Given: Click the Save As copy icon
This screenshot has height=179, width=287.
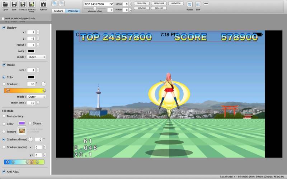Looking at the screenshot, I should (32, 4).
